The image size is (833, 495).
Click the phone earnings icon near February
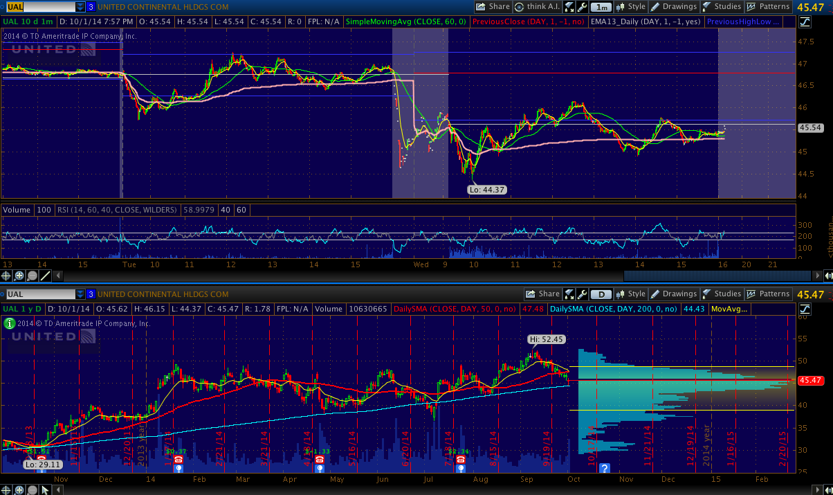(178, 459)
